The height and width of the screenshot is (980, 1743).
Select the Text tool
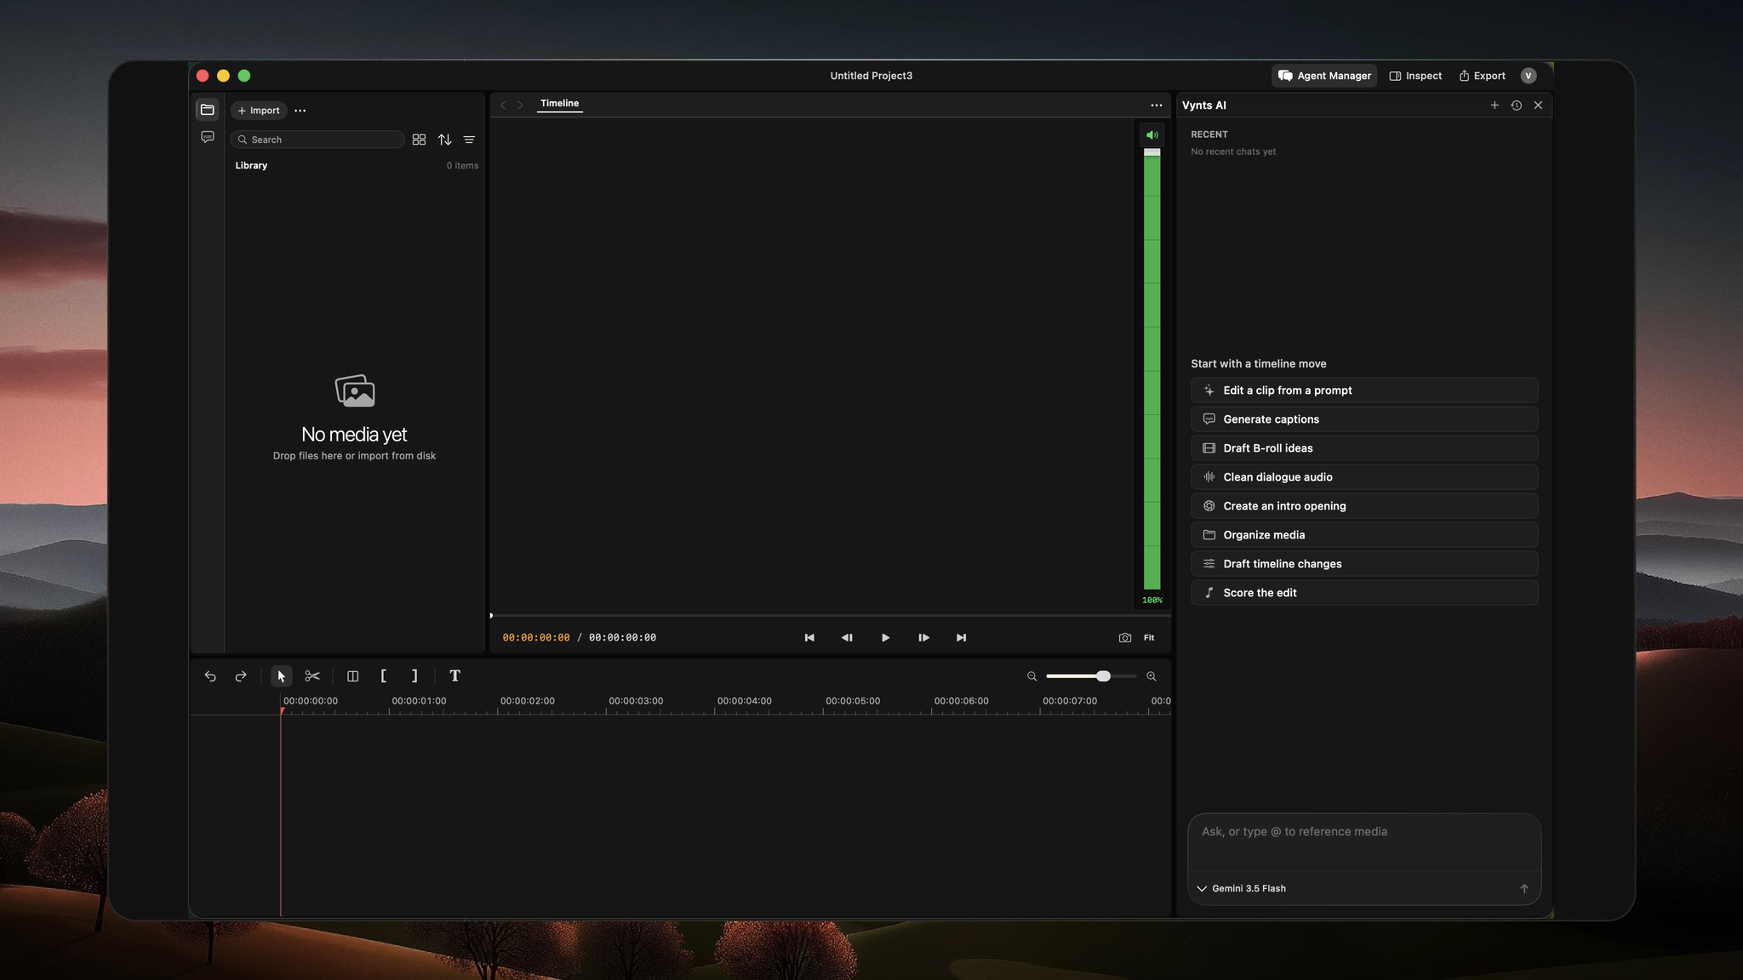click(455, 676)
